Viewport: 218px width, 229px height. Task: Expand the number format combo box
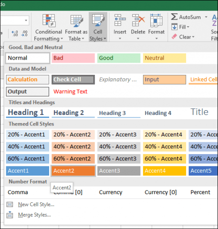(x=26, y=21)
